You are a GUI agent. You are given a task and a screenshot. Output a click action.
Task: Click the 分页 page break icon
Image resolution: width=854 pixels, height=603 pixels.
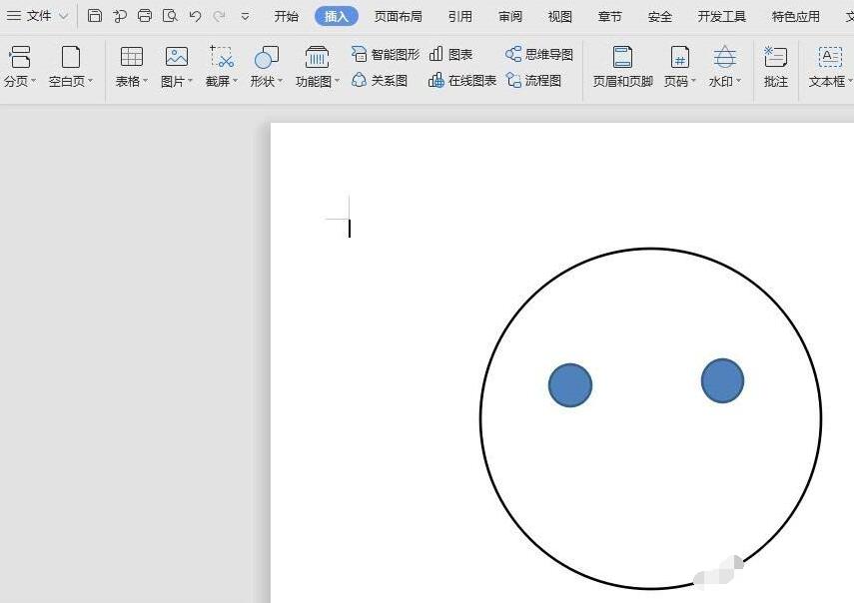[x=20, y=57]
